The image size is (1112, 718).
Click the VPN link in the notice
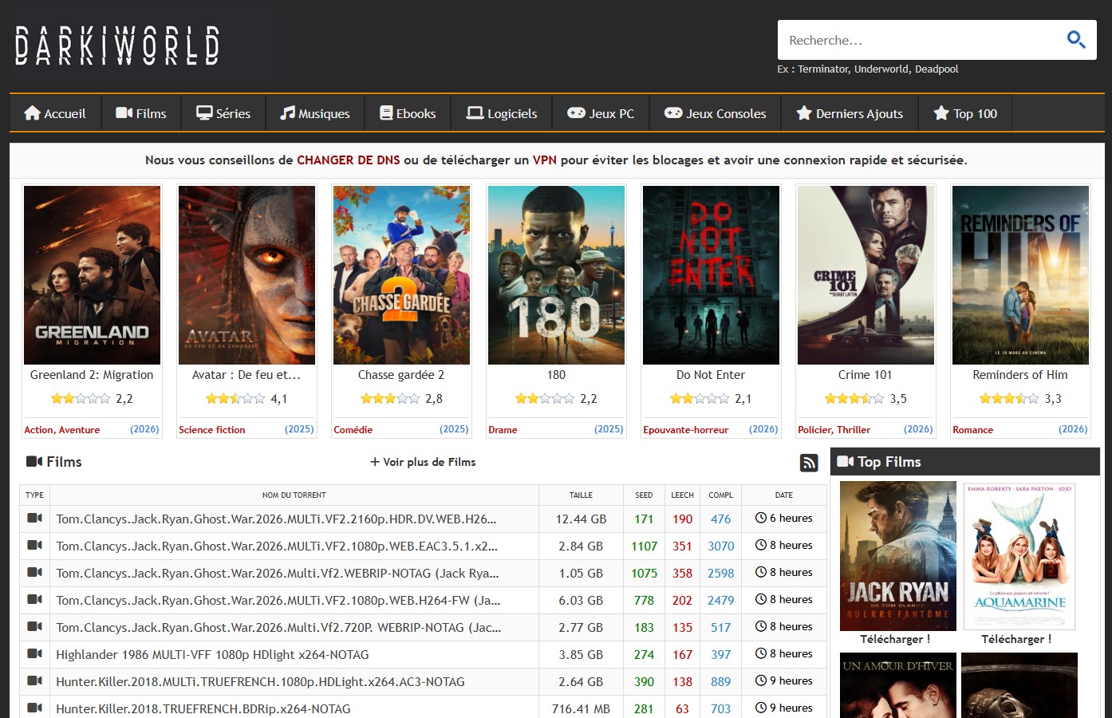pos(545,160)
